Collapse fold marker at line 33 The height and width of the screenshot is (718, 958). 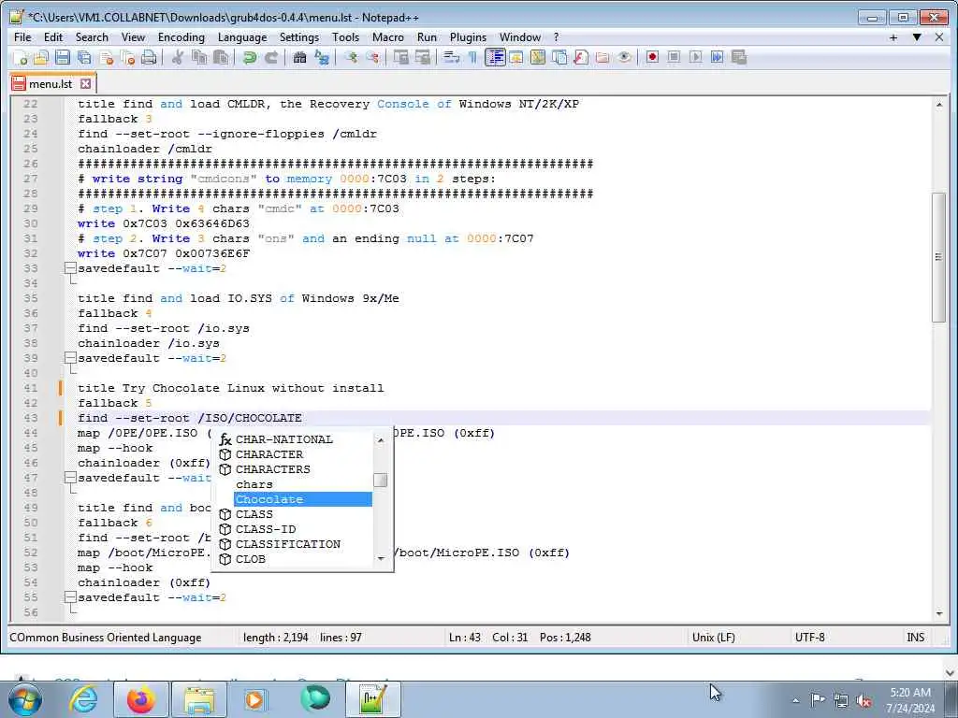(x=70, y=268)
